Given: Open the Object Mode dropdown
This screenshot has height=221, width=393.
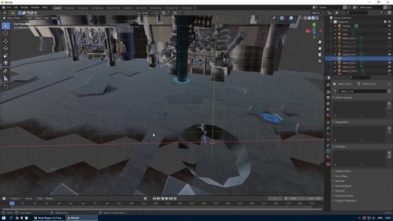Looking at the screenshot, I should (14, 18).
